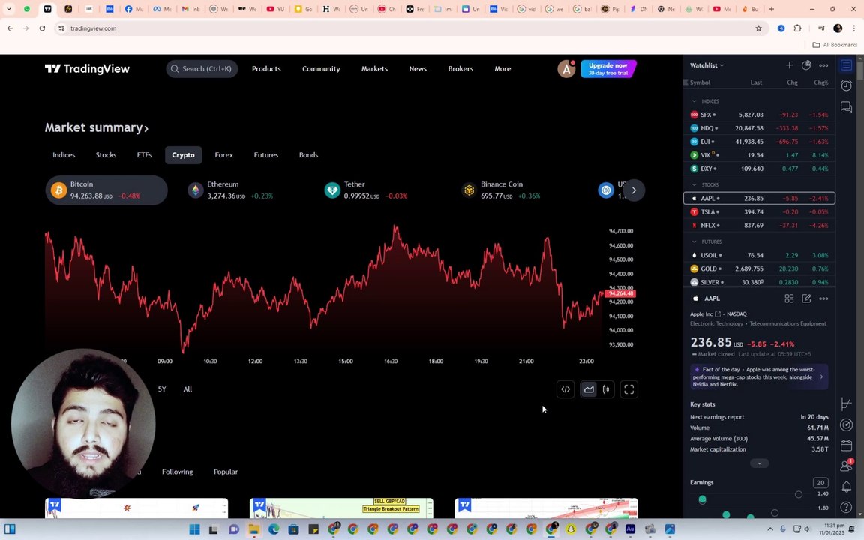Viewport: 864px width, 540px height.
Task: Open the Triangle Breakout Pattern idea thumbnail
Action: pos(341,508)
